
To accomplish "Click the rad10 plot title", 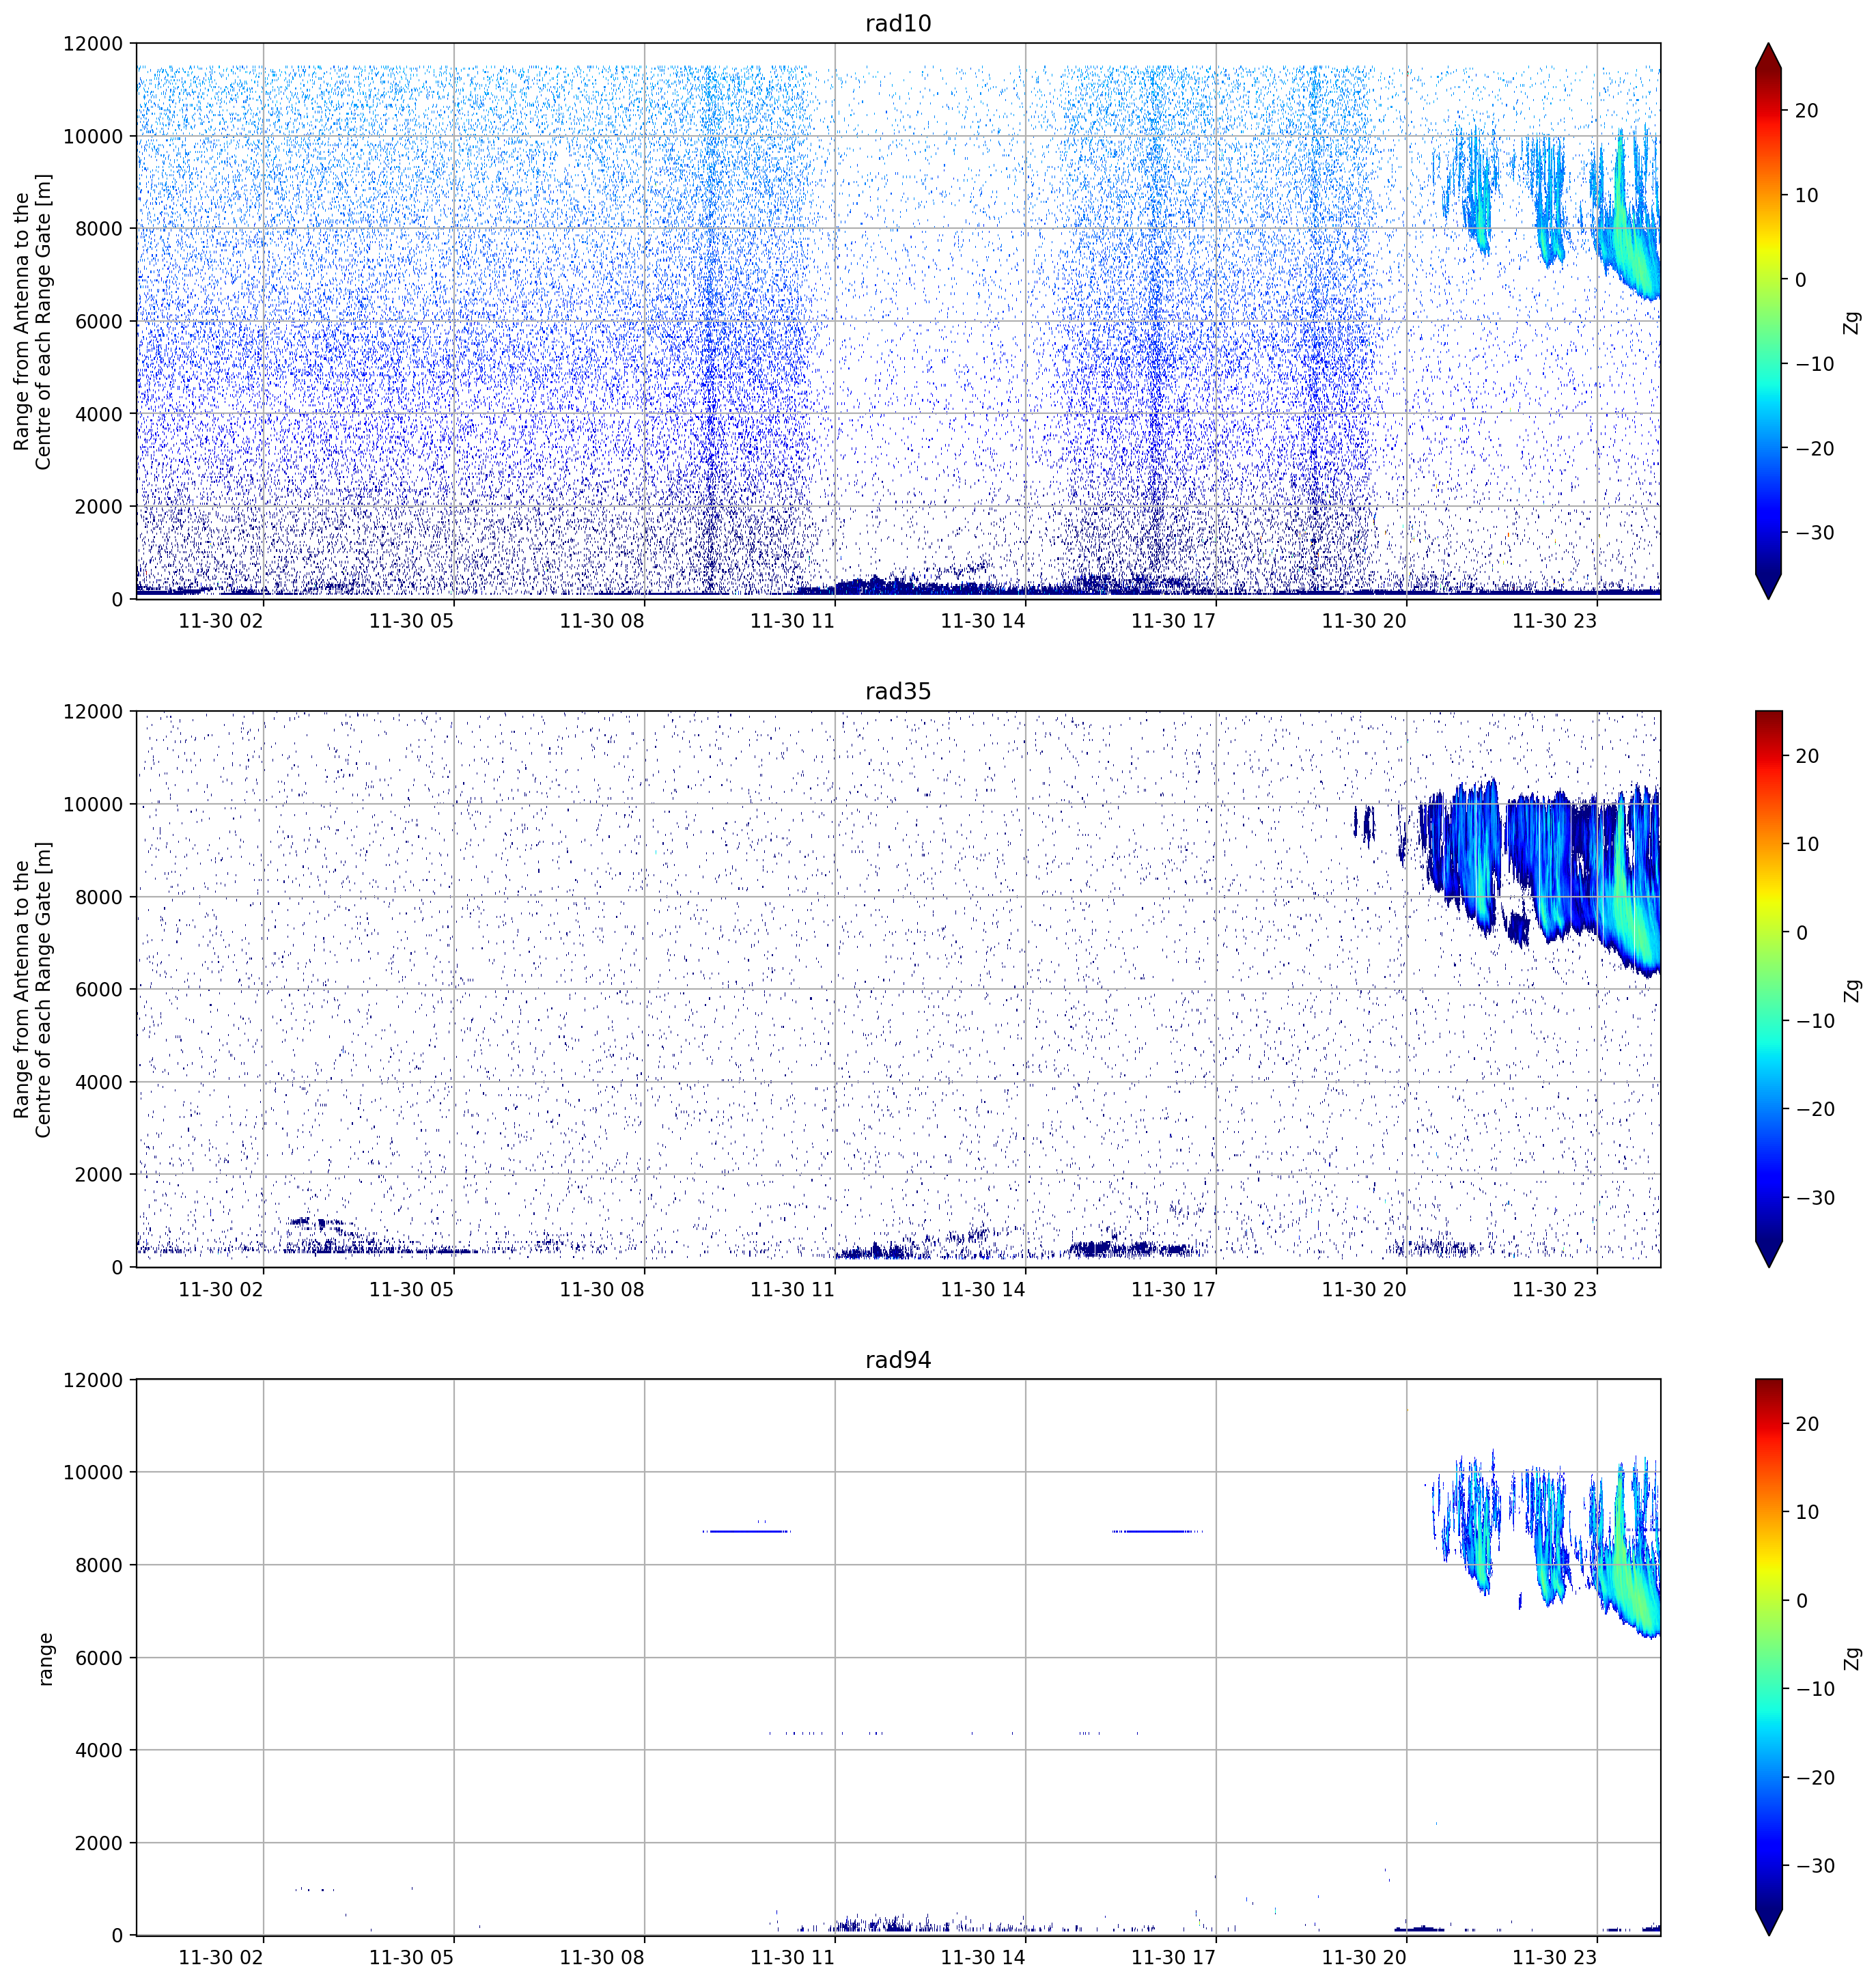I will [x=898, y=23].
